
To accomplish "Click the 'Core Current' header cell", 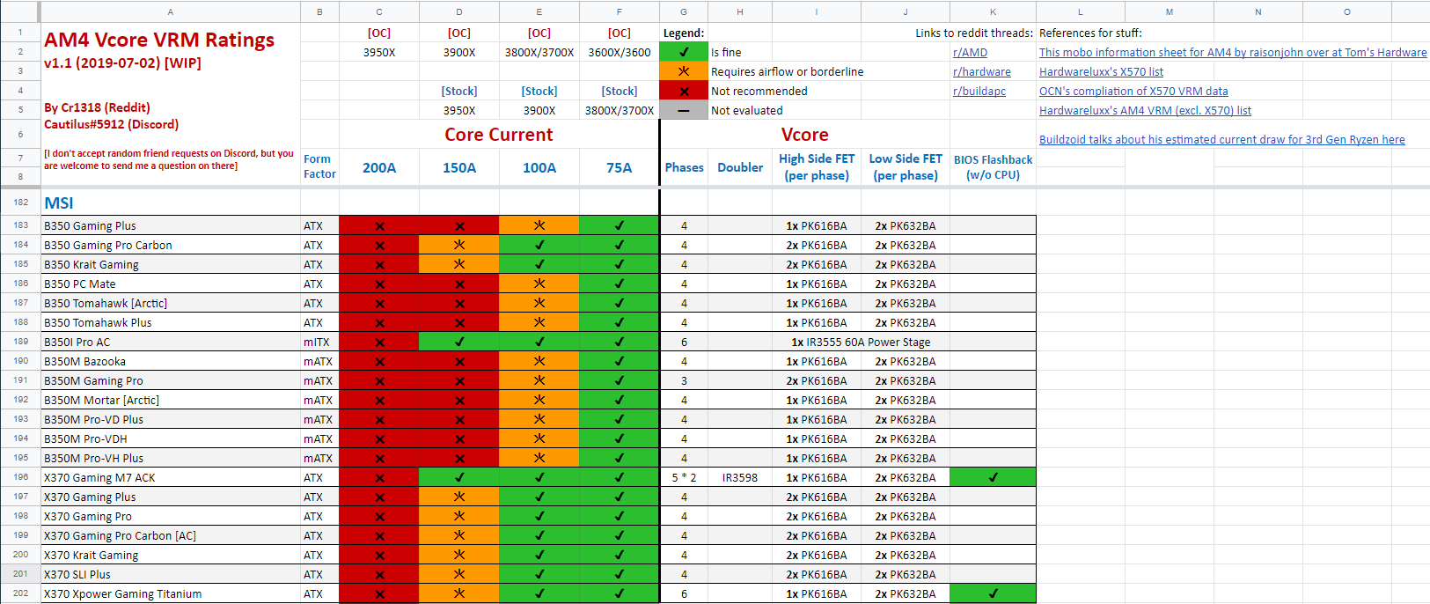I will click(499, 135).
